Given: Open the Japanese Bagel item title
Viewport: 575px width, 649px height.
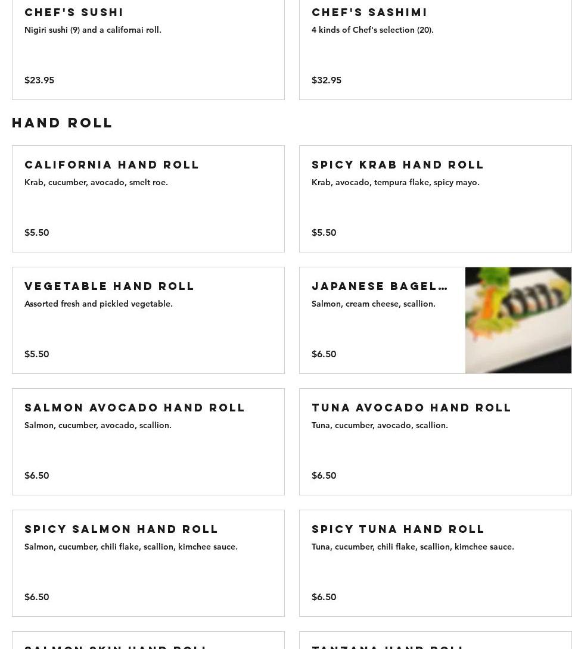Looking at the screenshot, I should (x=380, y=286).
